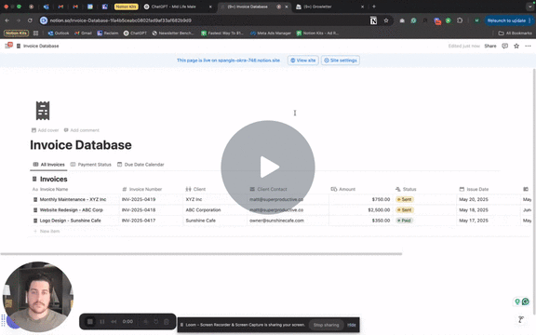The height and width of the screenshot is (335, 536).
Task: Favorite the page with the star icon in Notion top bar
Action: pyautogui.click(x=516, y=46)
